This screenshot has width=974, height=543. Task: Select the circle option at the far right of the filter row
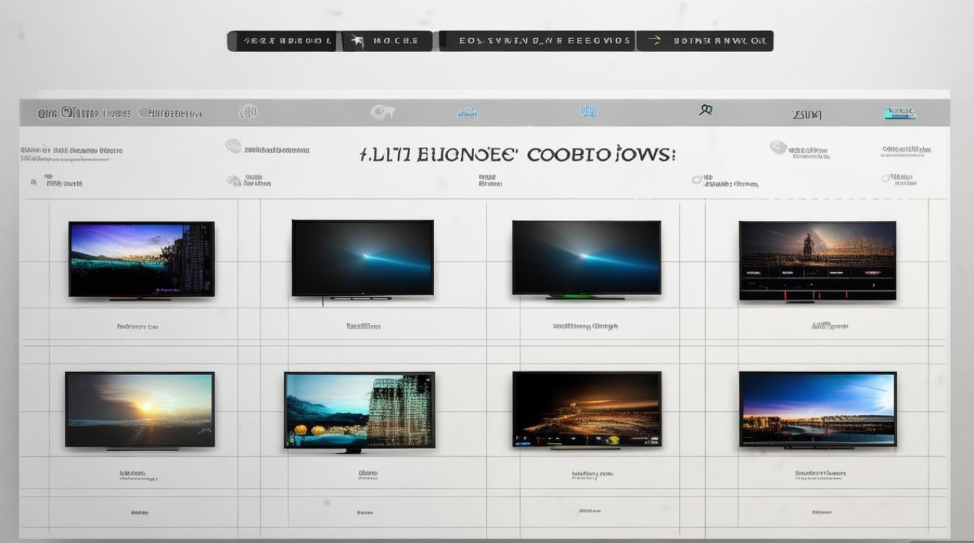pos(886,178)
